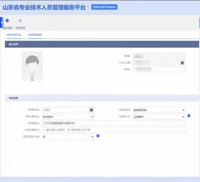This screenshot has height=182, width=200.
Task: Select the gray 申报信息 step indicator
Action: coord(20,20)
